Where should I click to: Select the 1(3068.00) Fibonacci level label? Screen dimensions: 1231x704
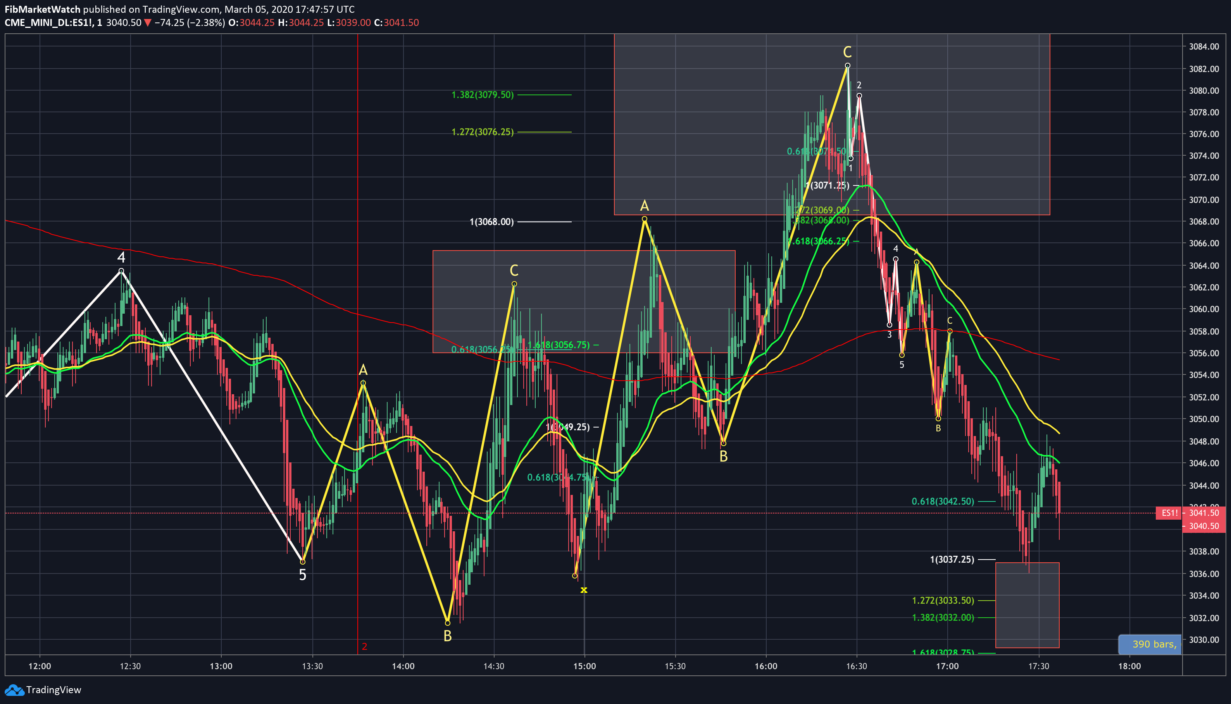(491, 222)
